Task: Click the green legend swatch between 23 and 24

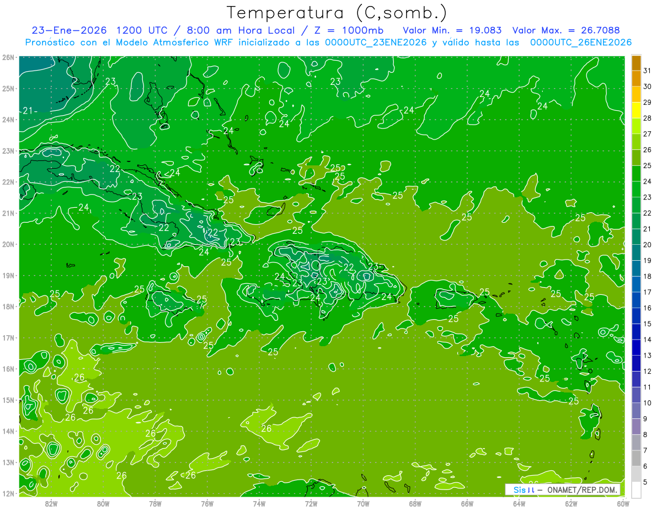Action: tap(636, 189)
